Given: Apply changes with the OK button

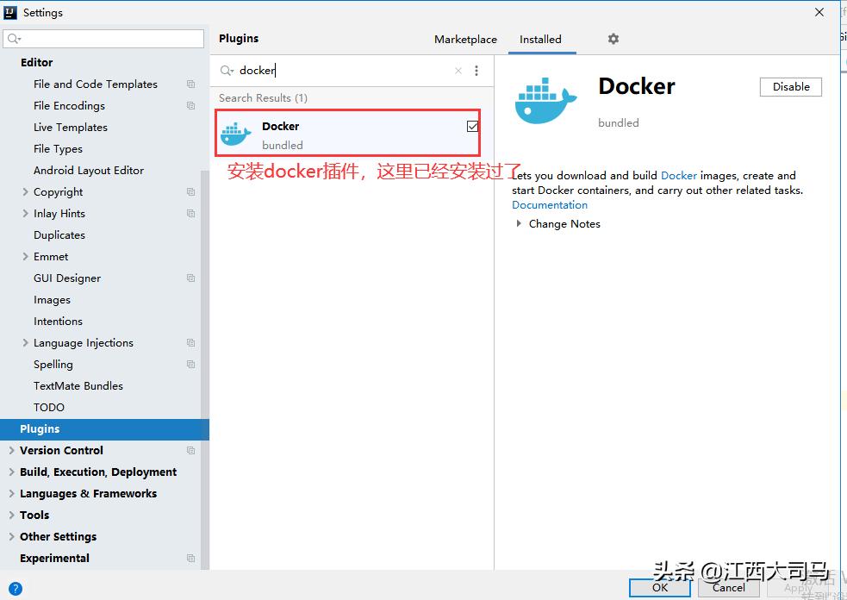Looking at the screenshot, I should pos(659,587).
